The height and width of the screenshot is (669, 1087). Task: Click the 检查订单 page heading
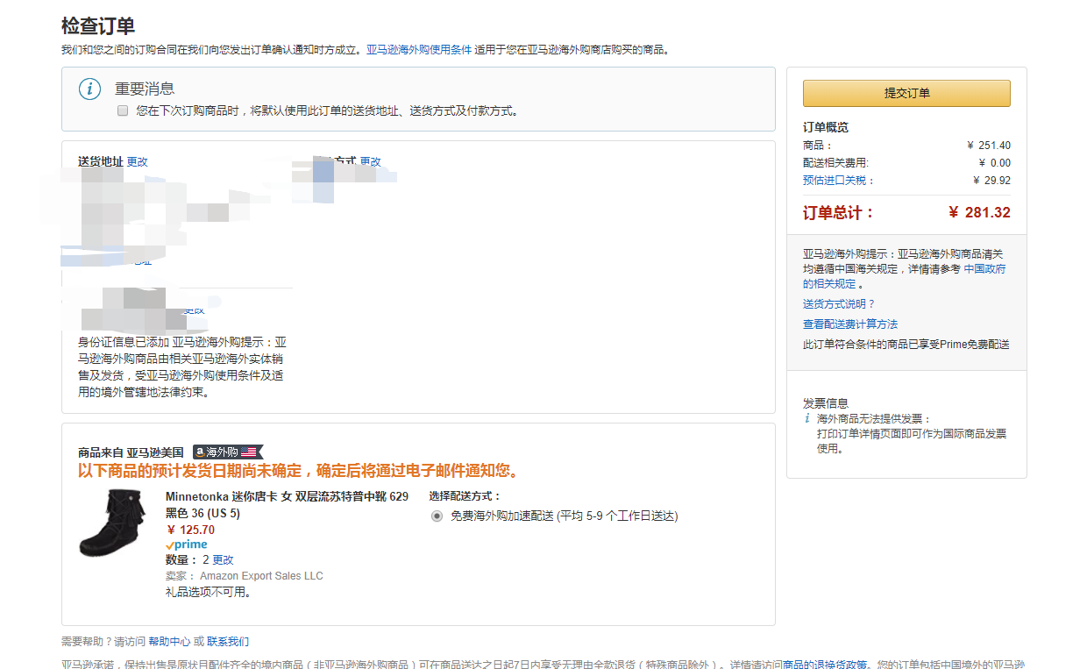[x=98, y=26]
